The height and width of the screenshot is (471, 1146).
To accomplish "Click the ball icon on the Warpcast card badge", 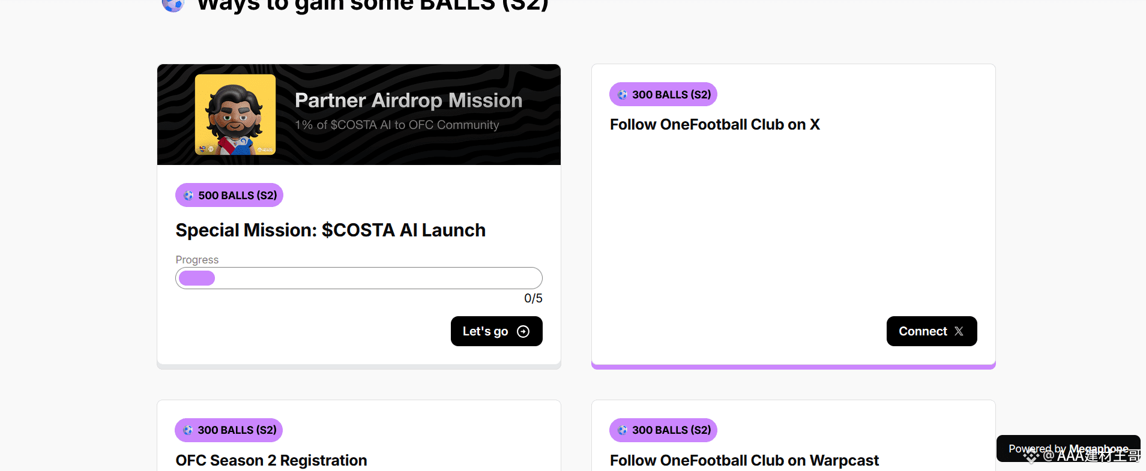I will (x=623, y=430).
